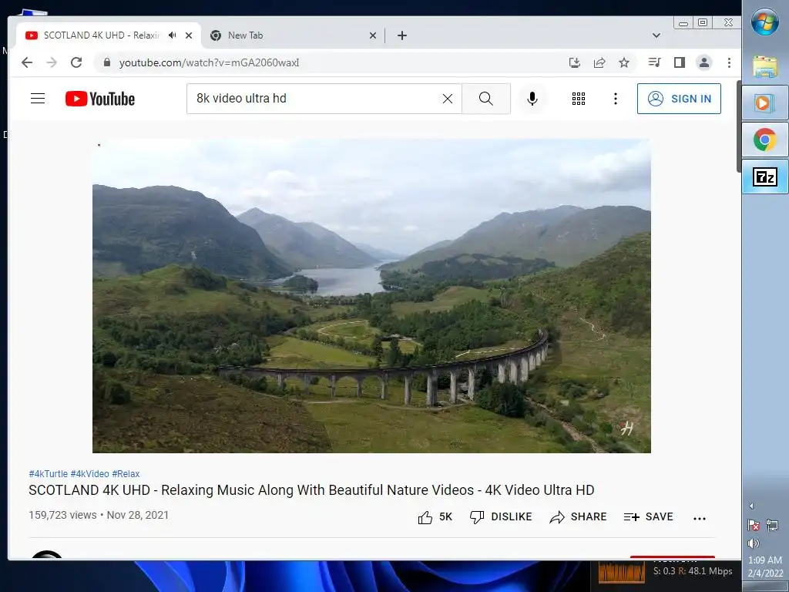
Task: Dislike the Scotland video
Action: (x=501, y=517)
